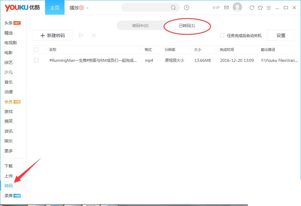Select 转码 in sidebar
Image resolution: width=301 pixels, height=206 pixels.
coord(9,186)
